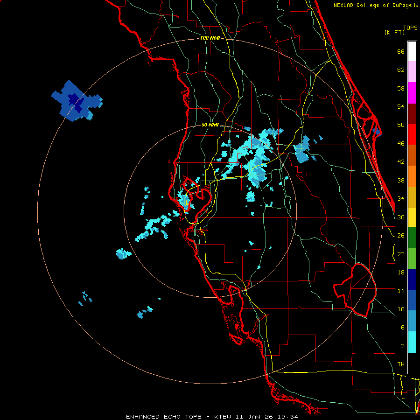
Task: Select the light pink legend color swatch
Action: [x=412, y=72]
